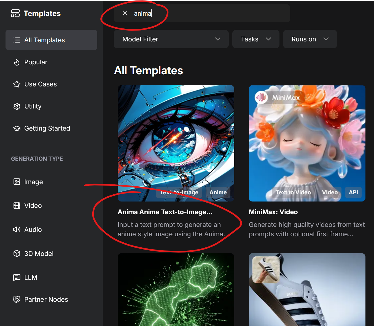The width and height of the screenshot is (374, 326).
Task: Open the Runs on dropdown
Action: coord(310,39)
